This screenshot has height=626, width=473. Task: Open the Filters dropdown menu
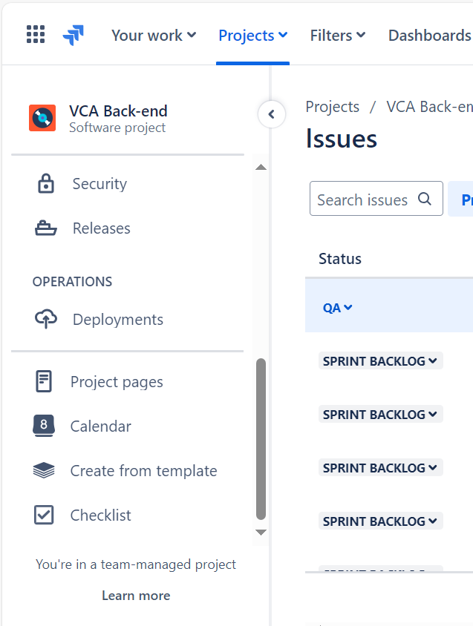tap(338, 36)
